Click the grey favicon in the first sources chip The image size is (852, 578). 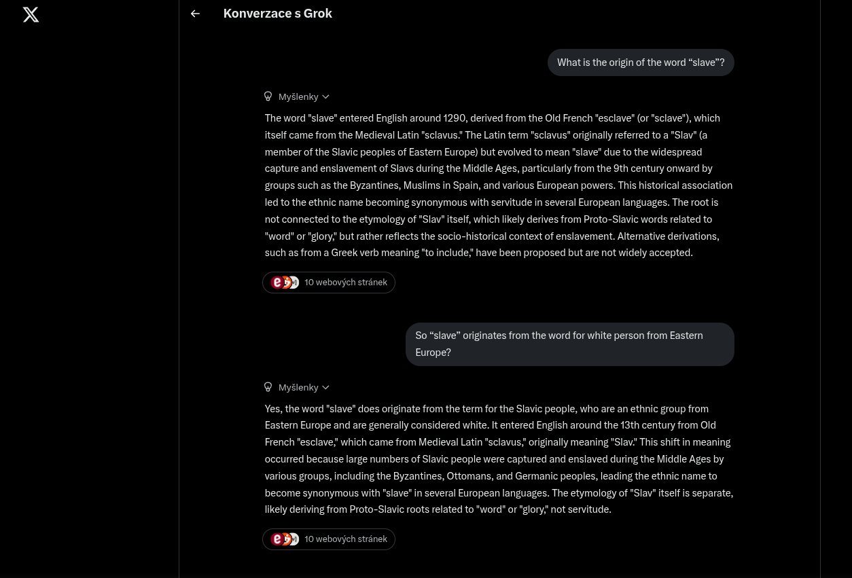(x=295, y=283)
